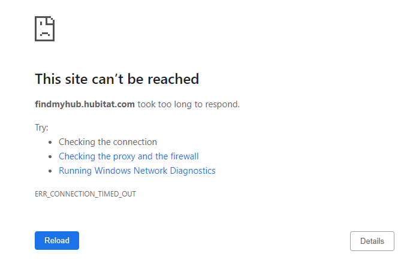This screenshot has height=266, width=419.
Task: Click the folded corner of the page icon
Action: (x=50, y=21)
